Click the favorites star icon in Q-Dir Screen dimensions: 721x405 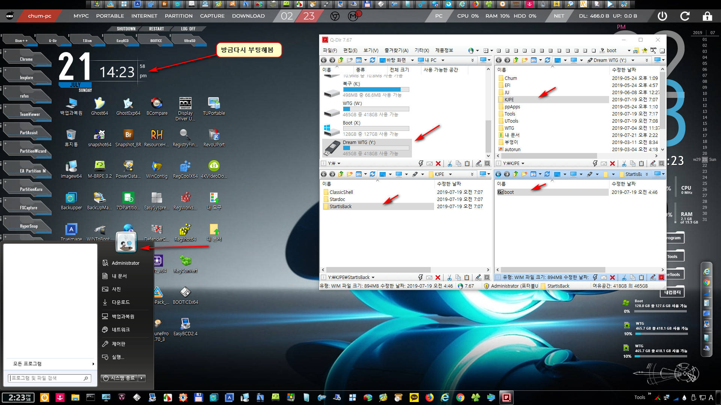point(644,50)
